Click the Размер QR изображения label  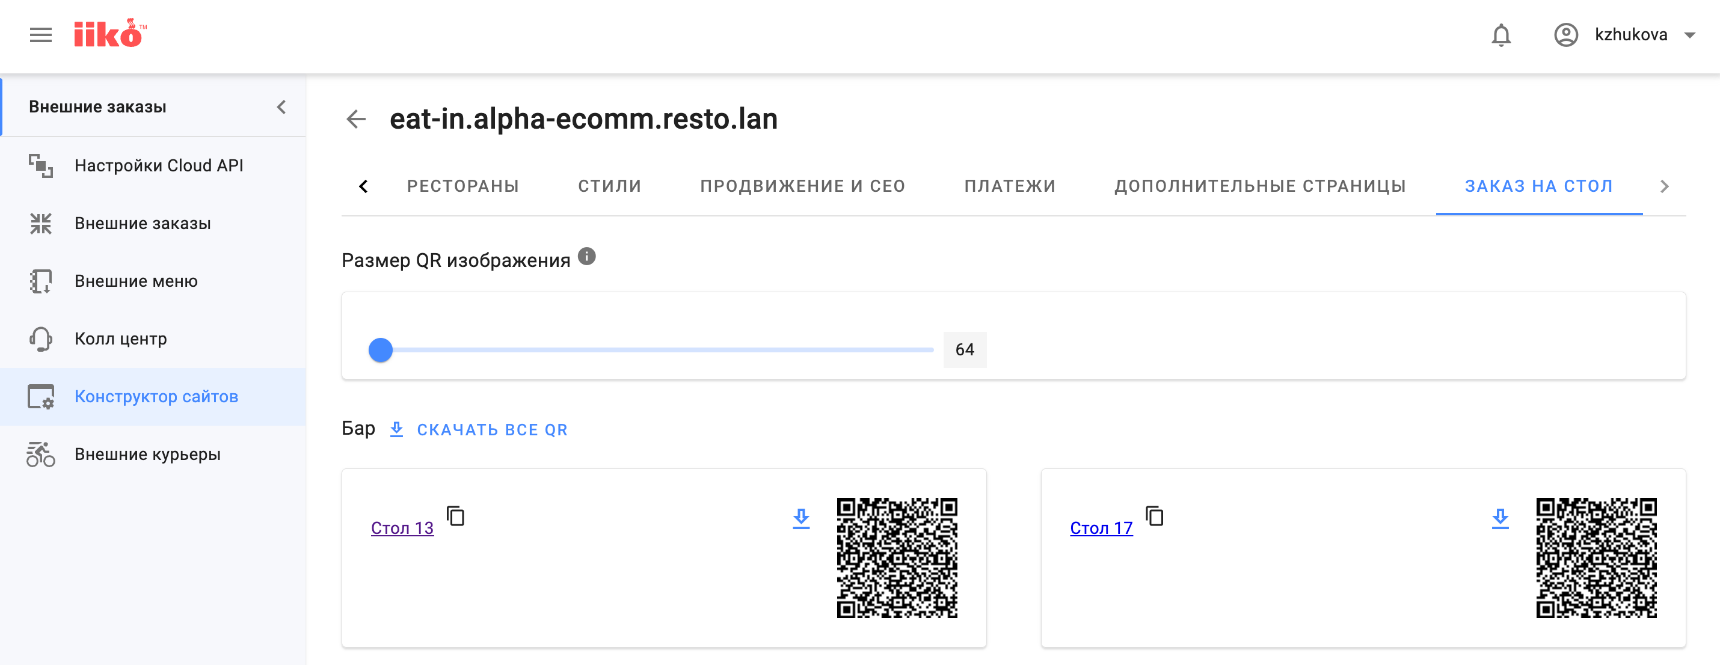(x=456, y=260)
